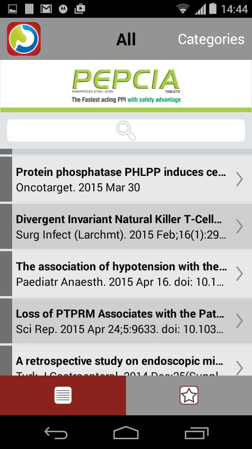Tap the Android home navigation icon
Viewport: 252px width, 449px height.
coord(126,432)
